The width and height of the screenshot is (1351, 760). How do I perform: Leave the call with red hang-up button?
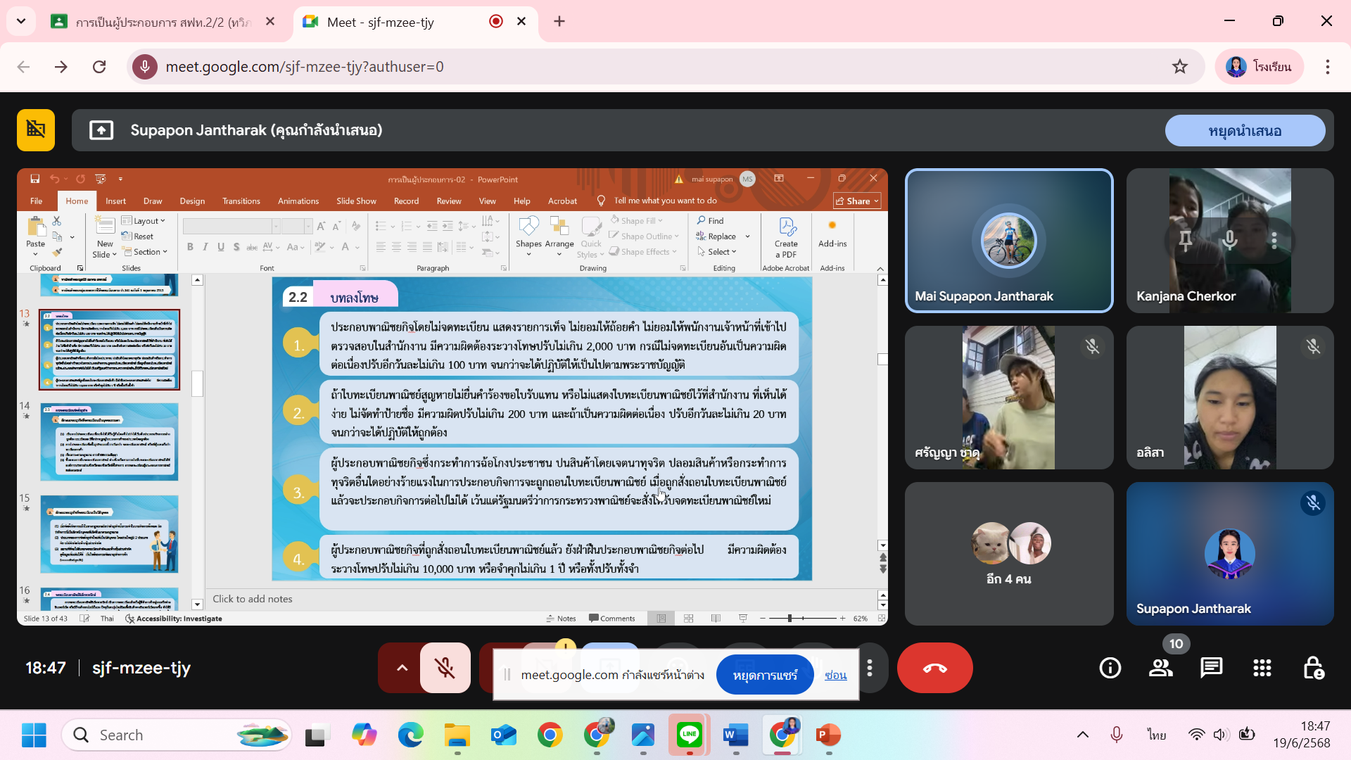tap(934, 668)
